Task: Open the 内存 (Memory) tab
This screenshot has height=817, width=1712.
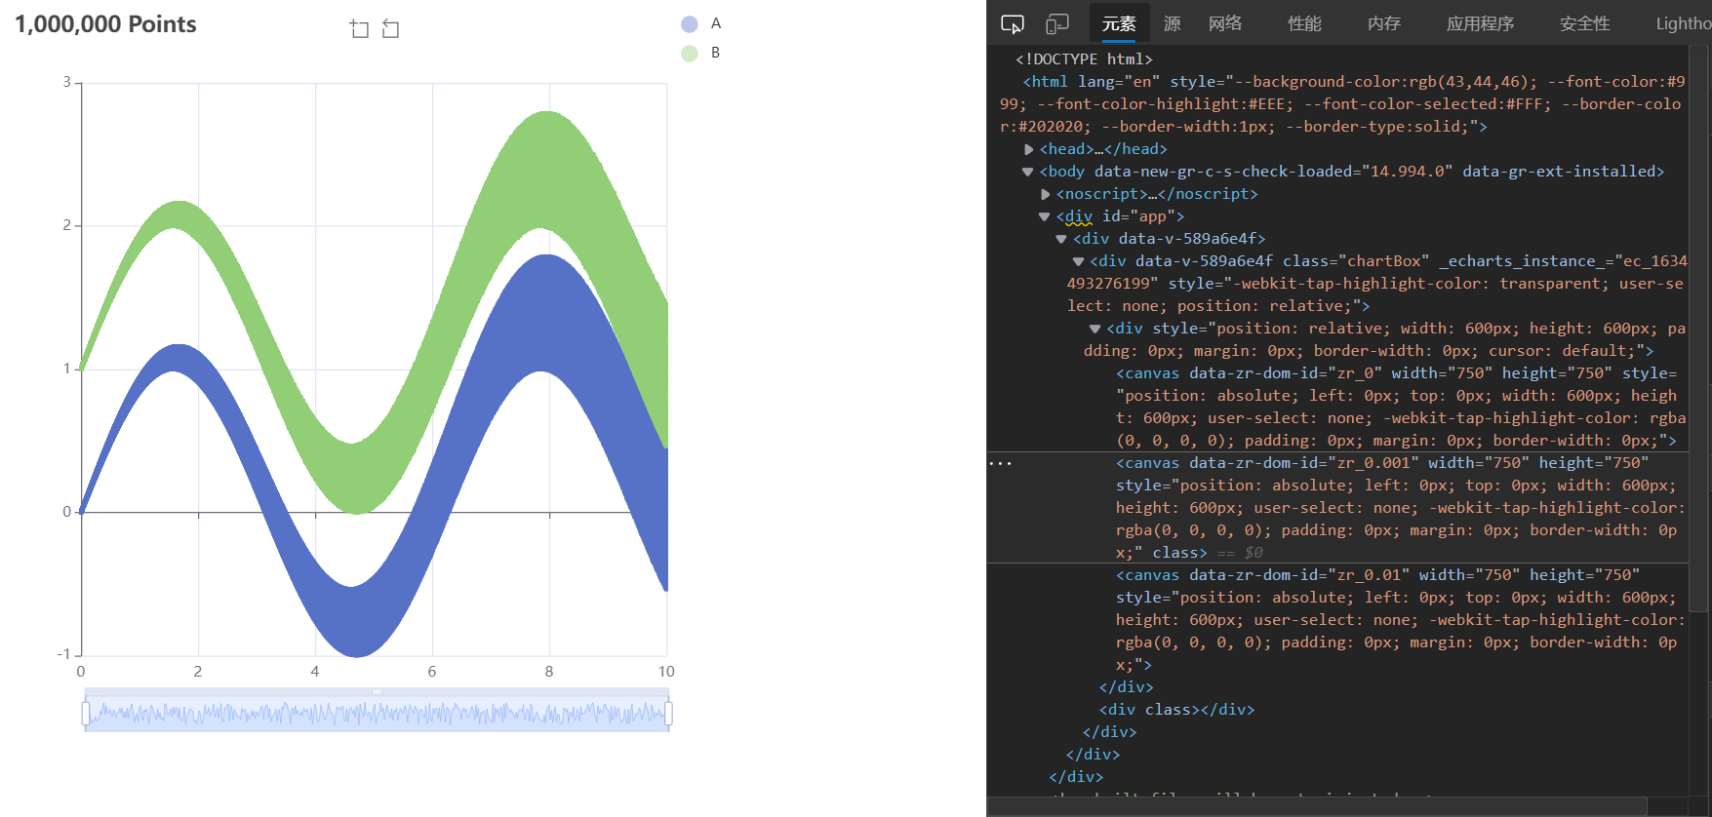Action: tap(1384, 23)
